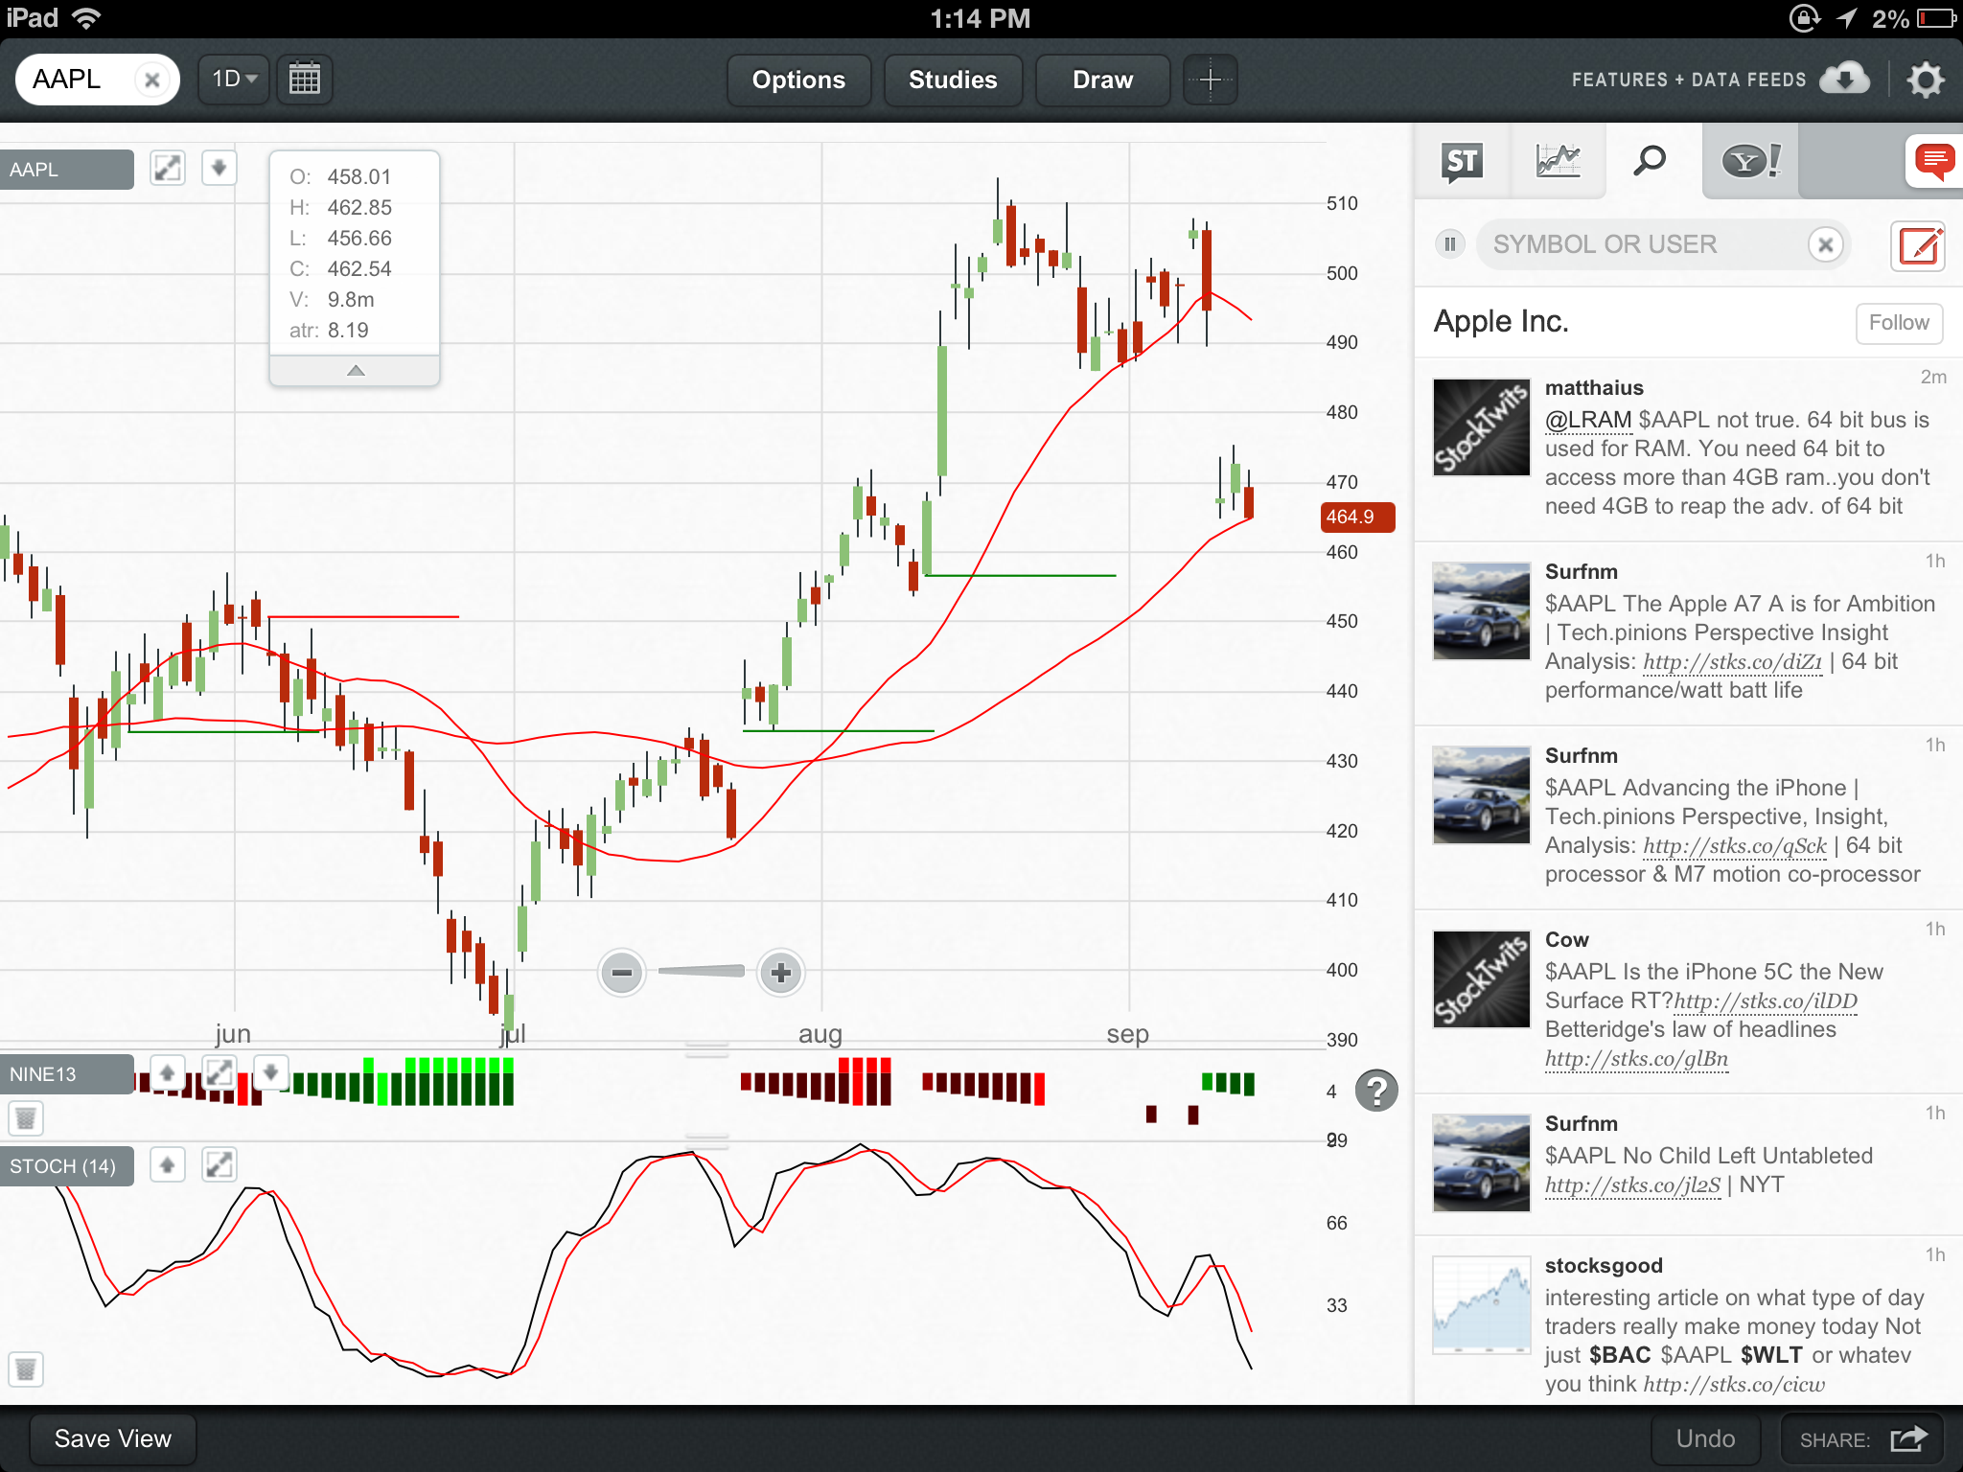Switch to the search tab

click(1650, 161)
